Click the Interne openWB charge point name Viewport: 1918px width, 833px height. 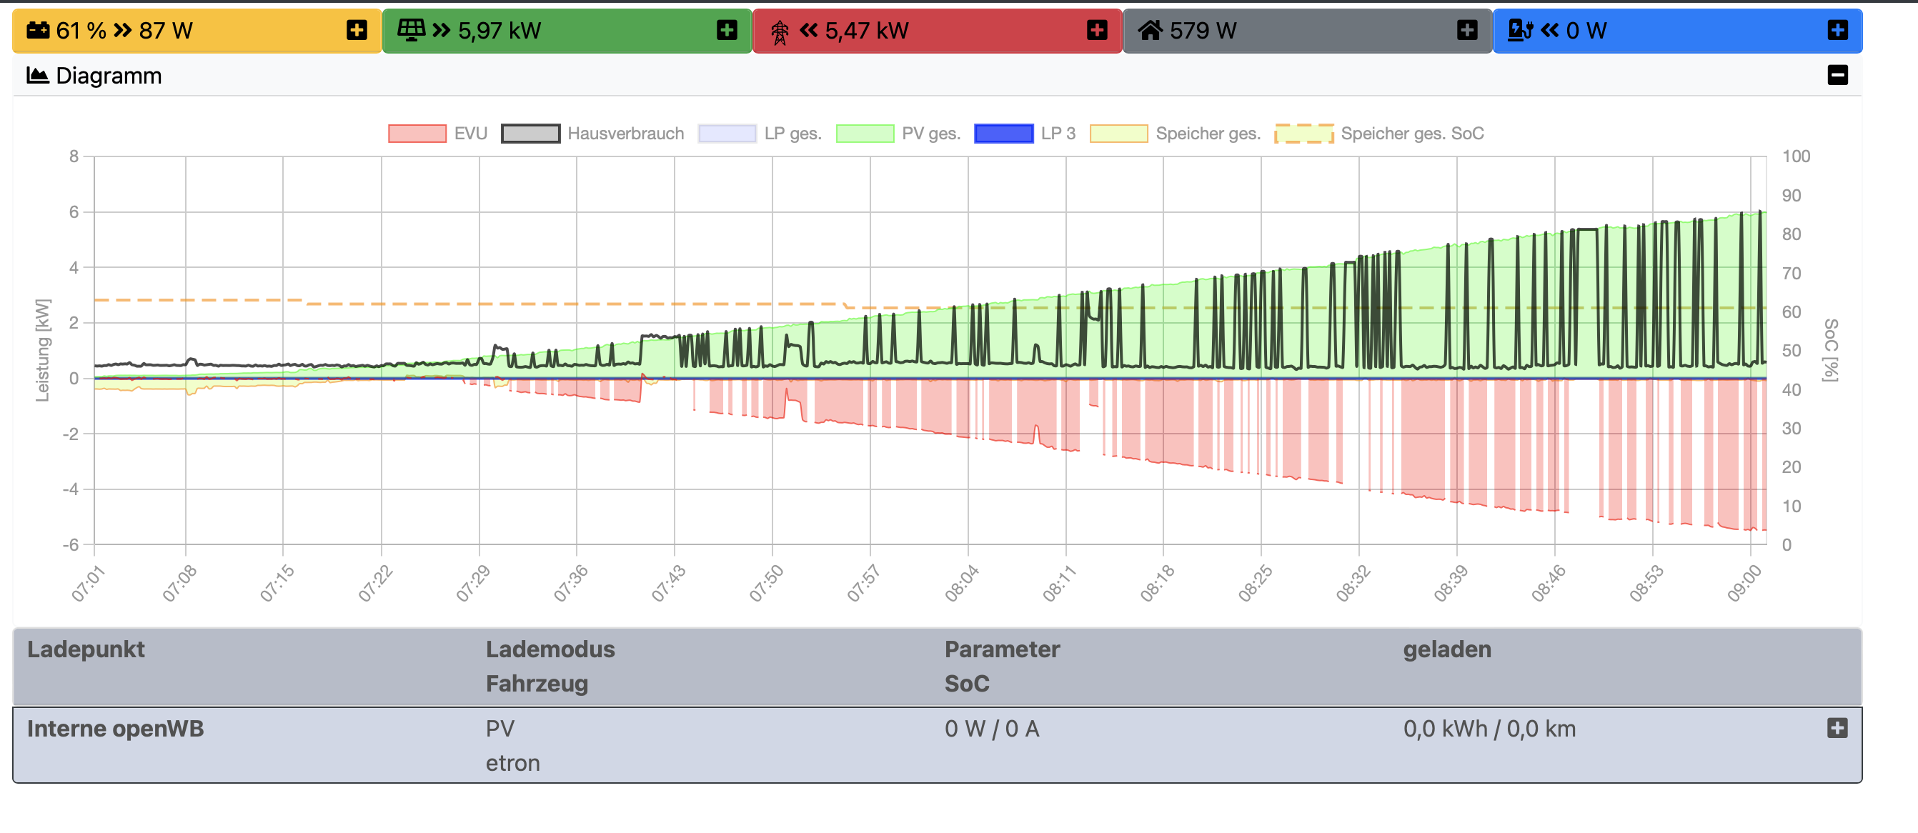[115, 729]
